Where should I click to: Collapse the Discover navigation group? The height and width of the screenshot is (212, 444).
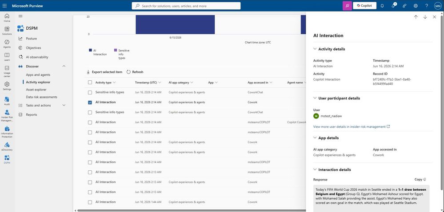pyautogui.click(x=64, y=66)
